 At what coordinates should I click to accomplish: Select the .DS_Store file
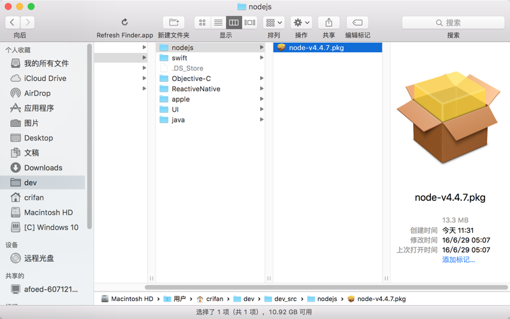tap(210, 68)
